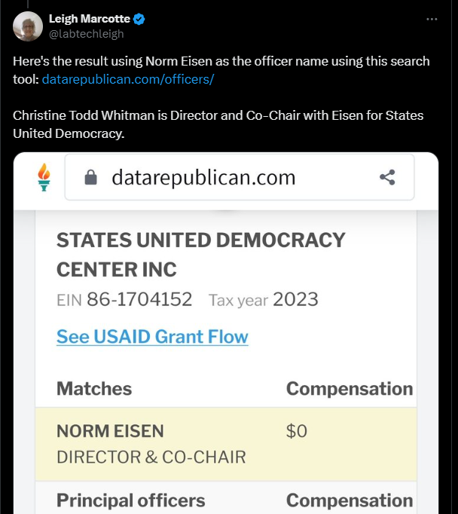458x514 pixels.
Task: Click the $0 compensation value
Action: 297,431
